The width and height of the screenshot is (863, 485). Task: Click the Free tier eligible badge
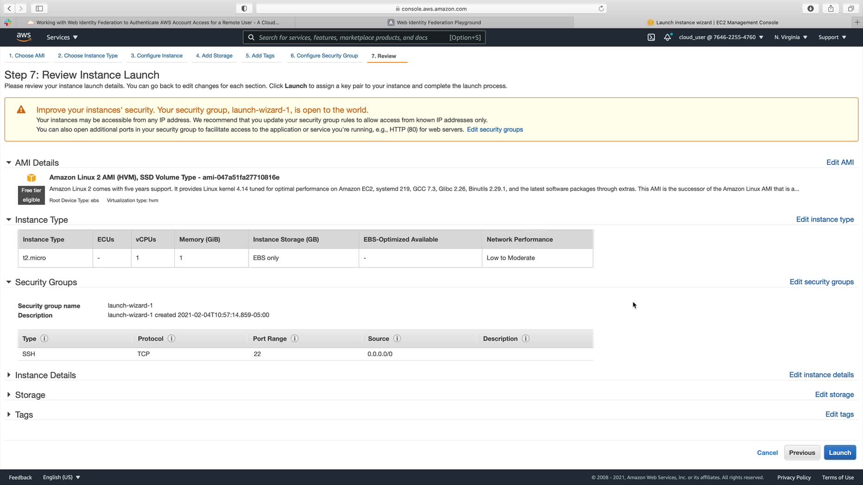pyautogui.click(x=31, y=195)
